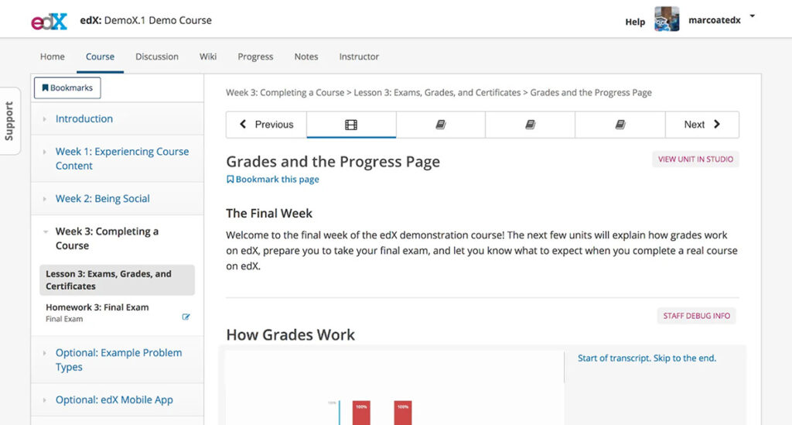Open the Instructor tab
This screenshot has width=792, height=425.
point(359,57)
